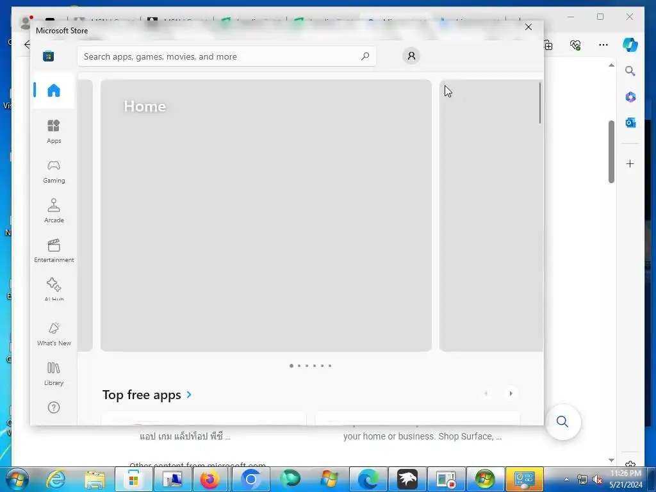Viewport: 656px width, 492px height.
Task: Click the Microsoft Store vertical scrollbar thumb
Action: pyautogui.click(x=539, y=103)
